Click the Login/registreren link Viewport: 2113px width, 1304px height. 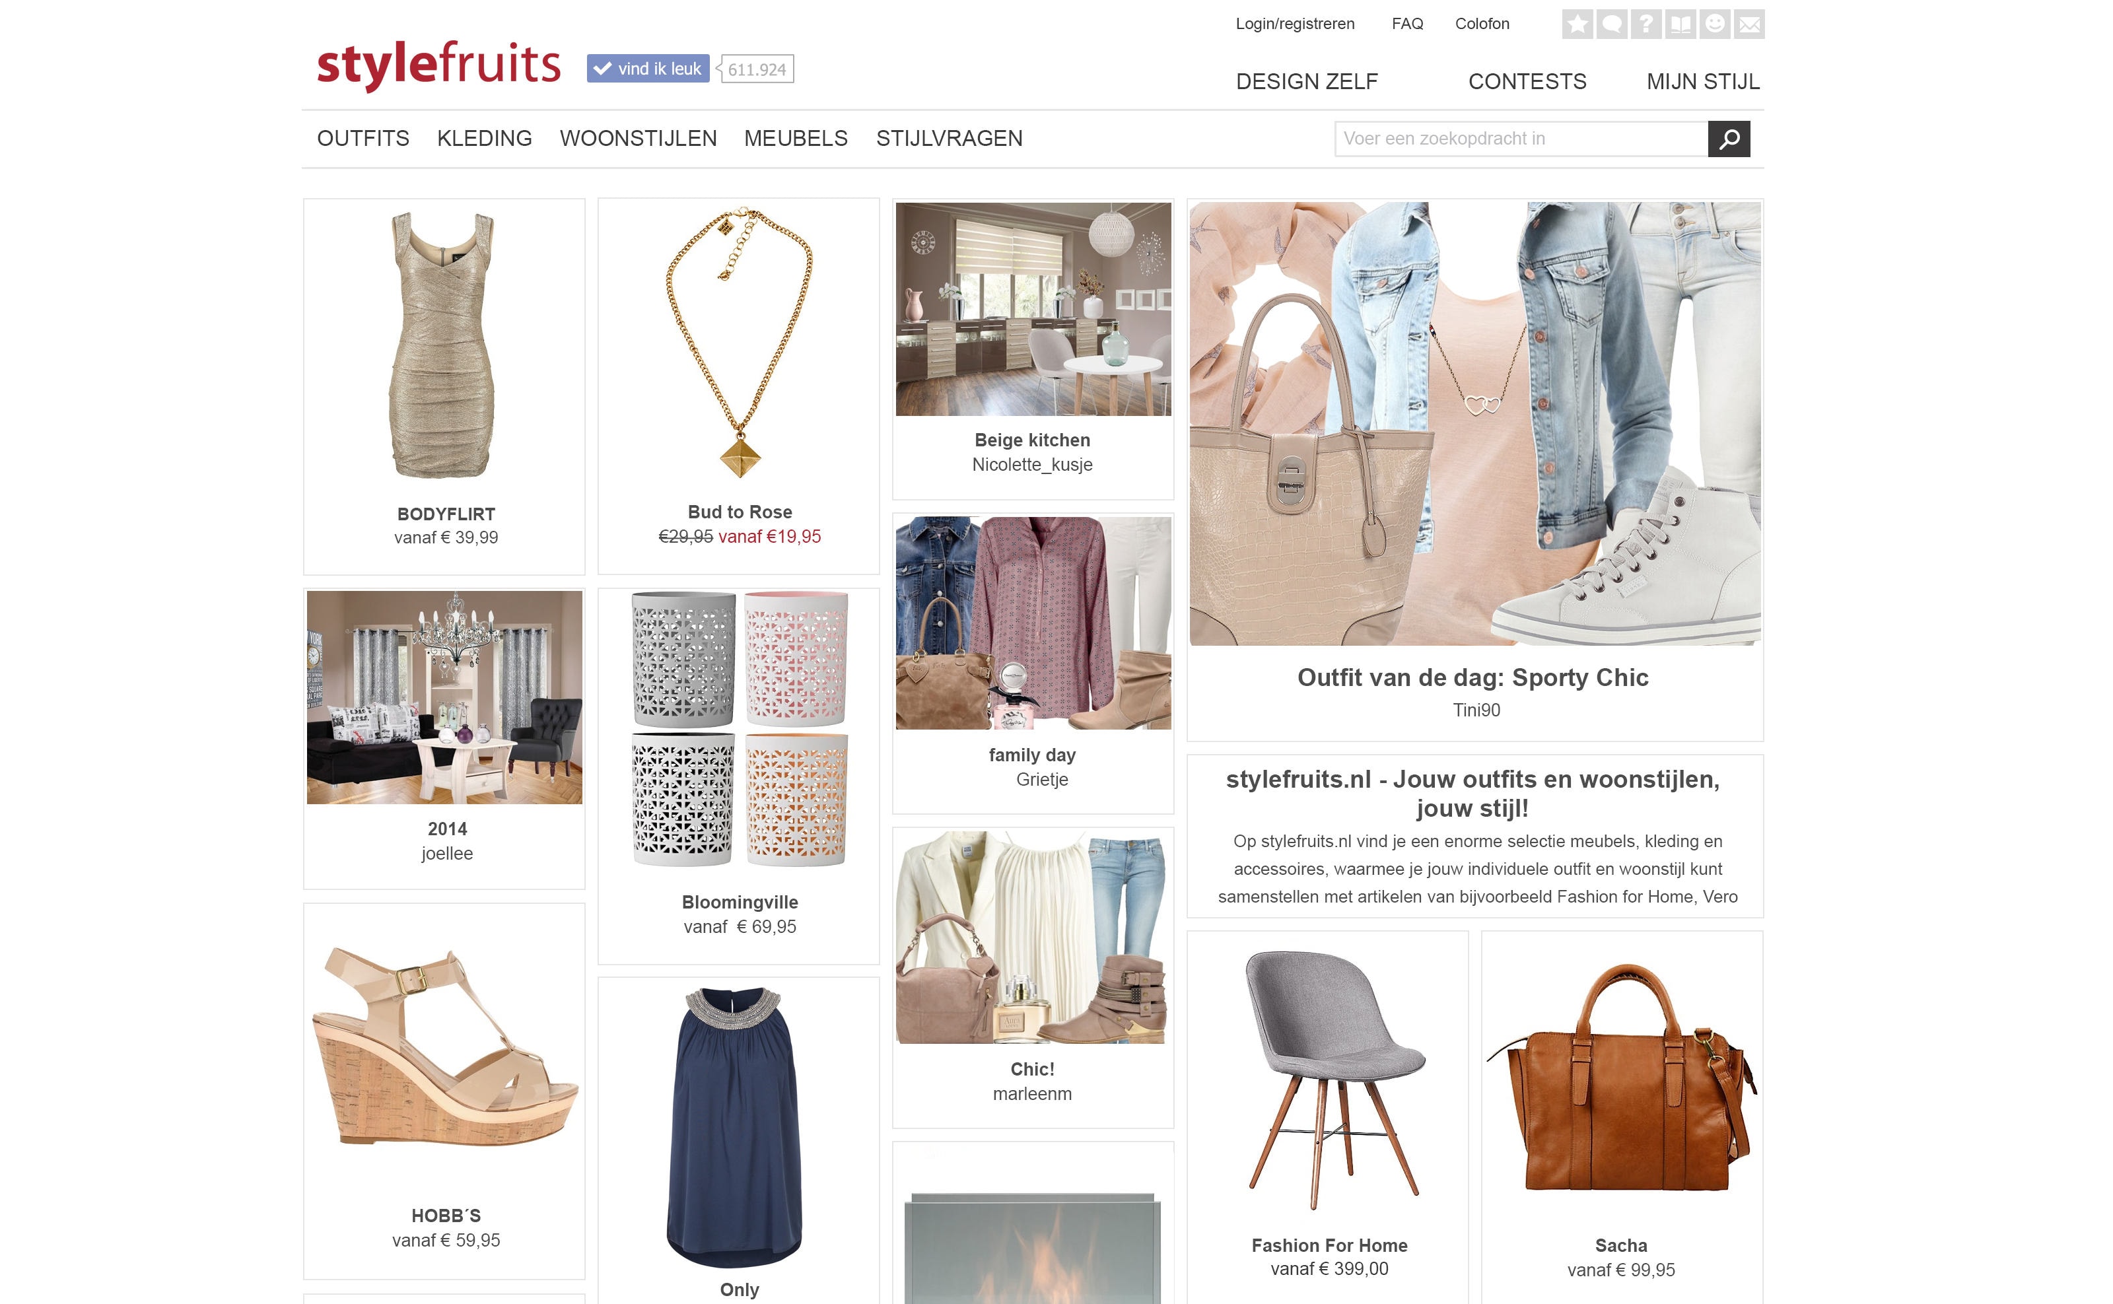click(1294, 24)
